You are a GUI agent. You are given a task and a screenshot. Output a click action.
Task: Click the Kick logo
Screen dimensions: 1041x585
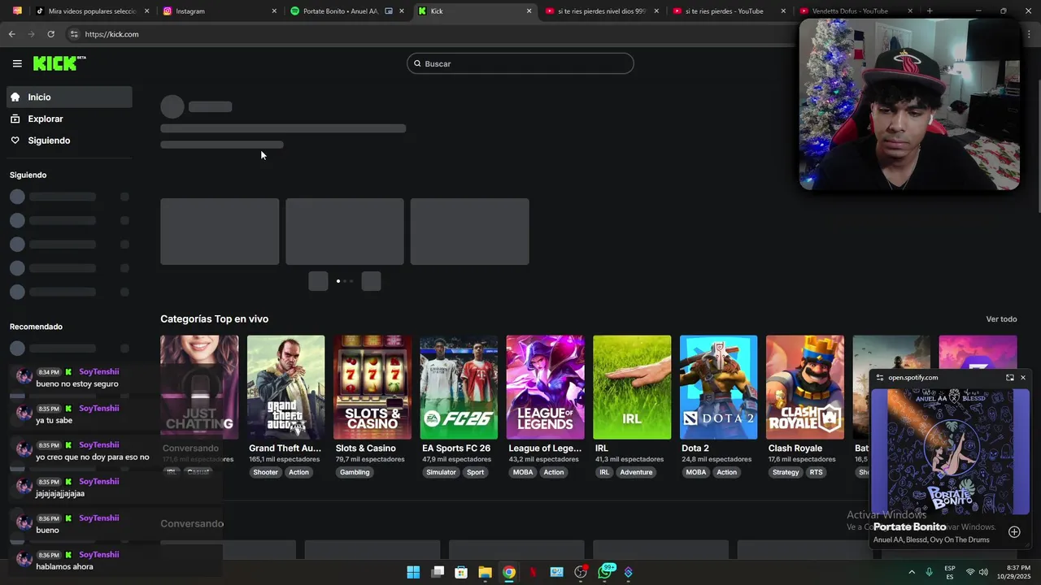click(59, 63)
